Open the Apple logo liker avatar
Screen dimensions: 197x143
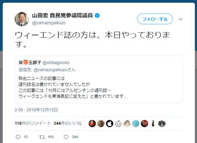click(x=110, y=123)
